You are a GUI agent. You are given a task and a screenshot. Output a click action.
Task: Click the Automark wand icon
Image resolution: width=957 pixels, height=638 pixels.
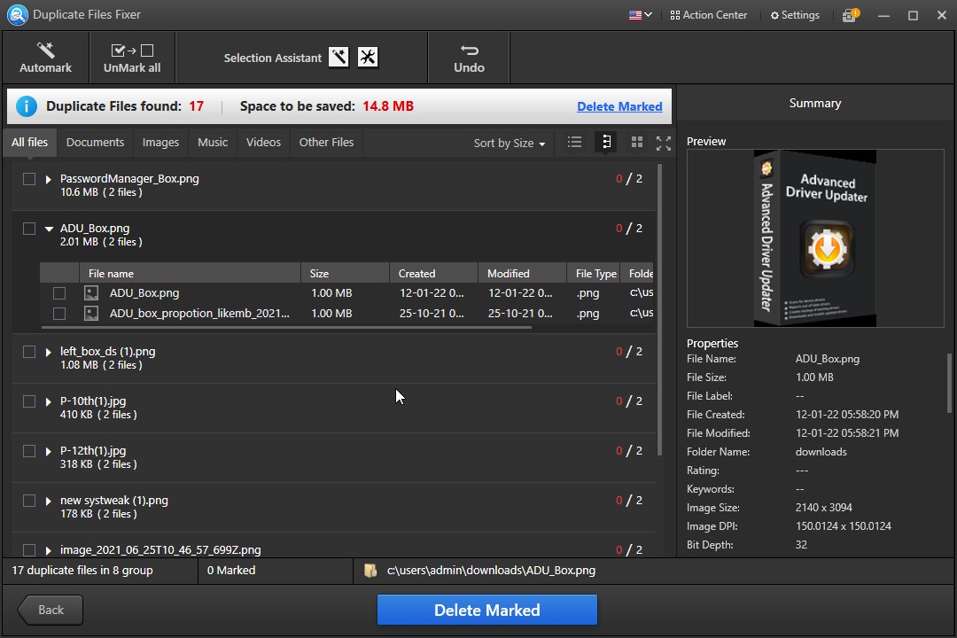[45, 51]
